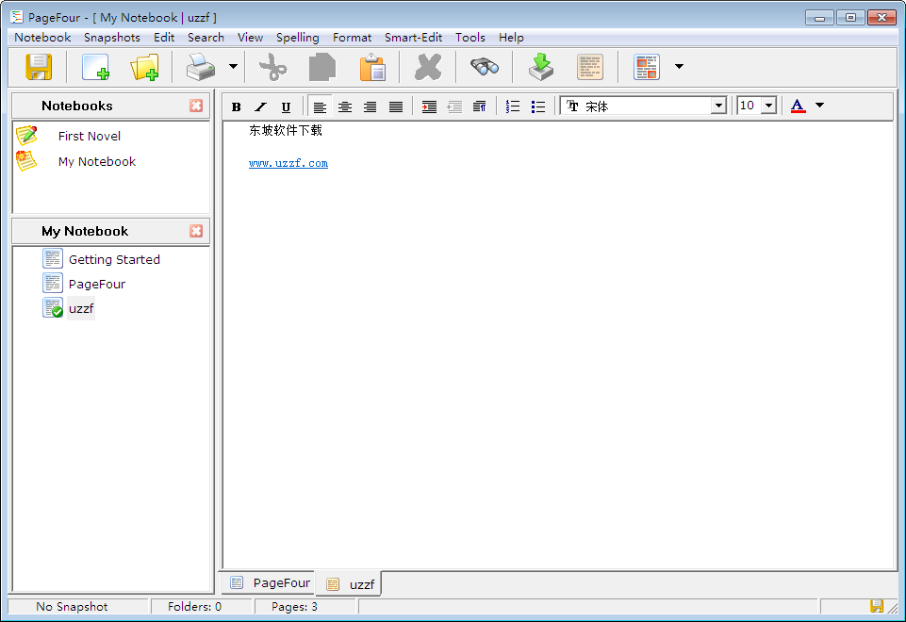
Task: Click the page layout view icon
Action: pos(647,67)
